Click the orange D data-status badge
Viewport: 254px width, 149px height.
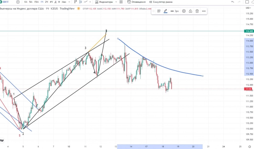click(x=78, y=9)
